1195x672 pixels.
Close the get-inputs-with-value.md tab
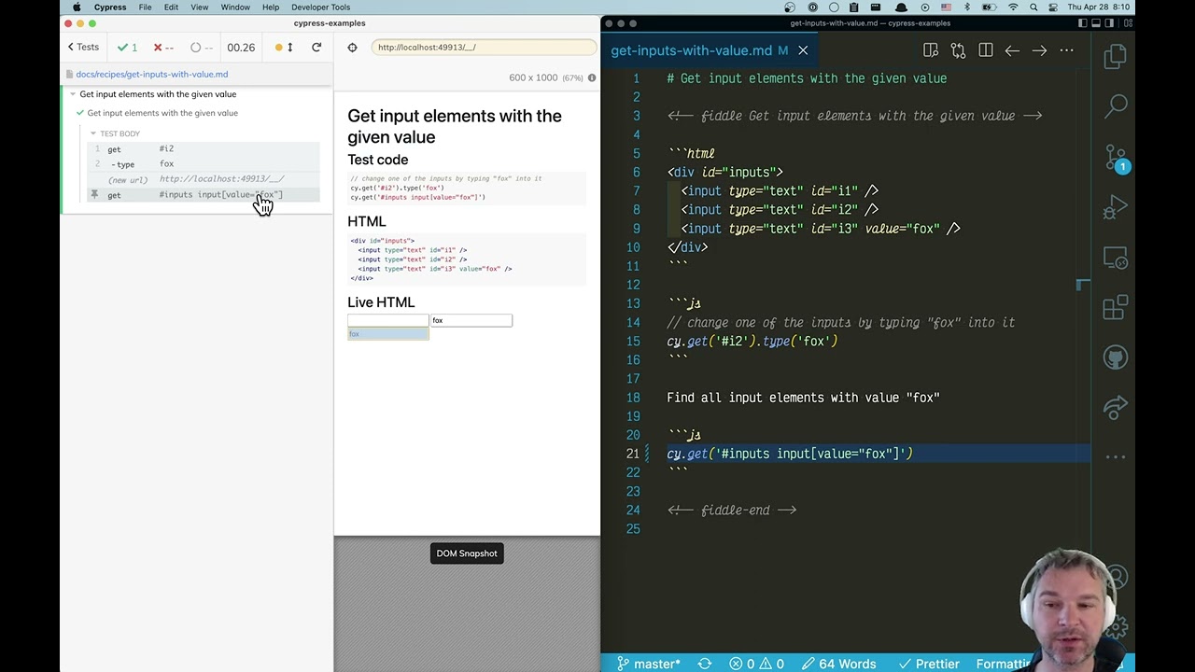(x=803, y=50)
